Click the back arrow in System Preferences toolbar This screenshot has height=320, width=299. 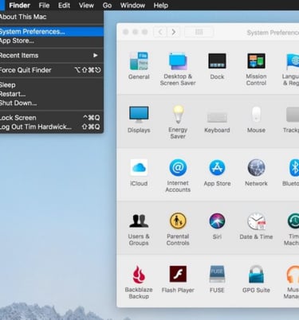point(160,32)
